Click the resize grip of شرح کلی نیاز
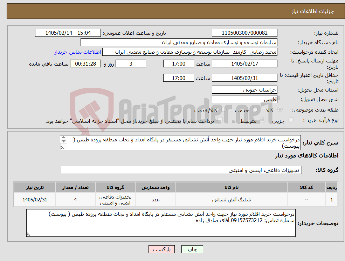Viewport: 345px width, 261px height. point(62,148)
